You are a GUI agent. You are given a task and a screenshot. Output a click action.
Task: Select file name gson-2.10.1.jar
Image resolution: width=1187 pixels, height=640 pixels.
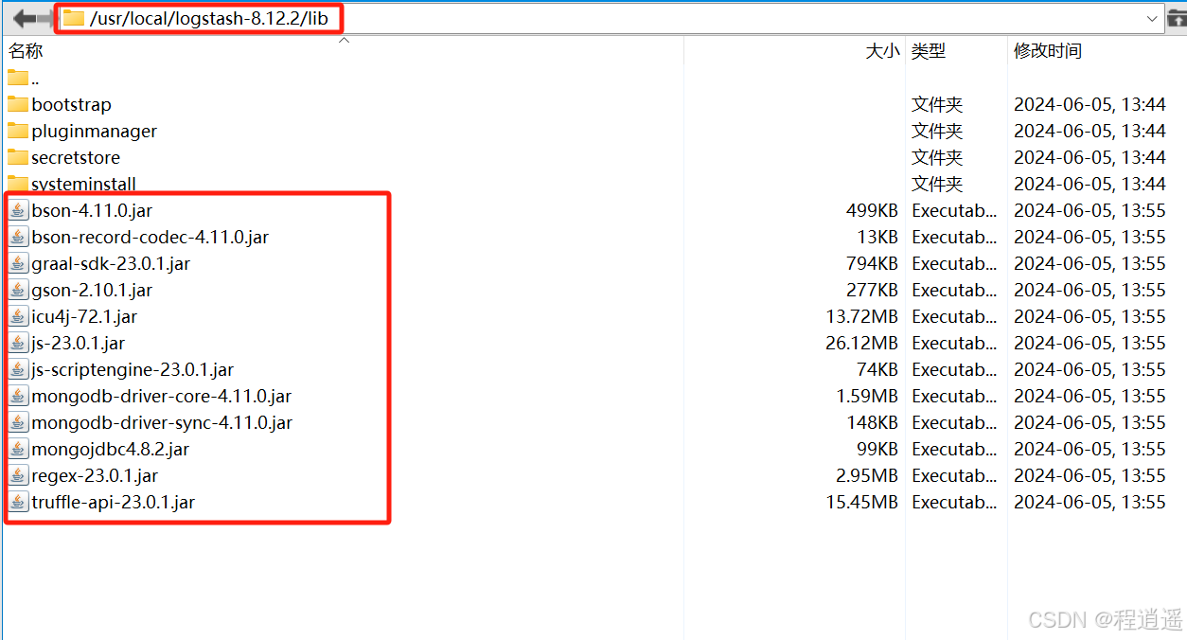pos(92,290)
